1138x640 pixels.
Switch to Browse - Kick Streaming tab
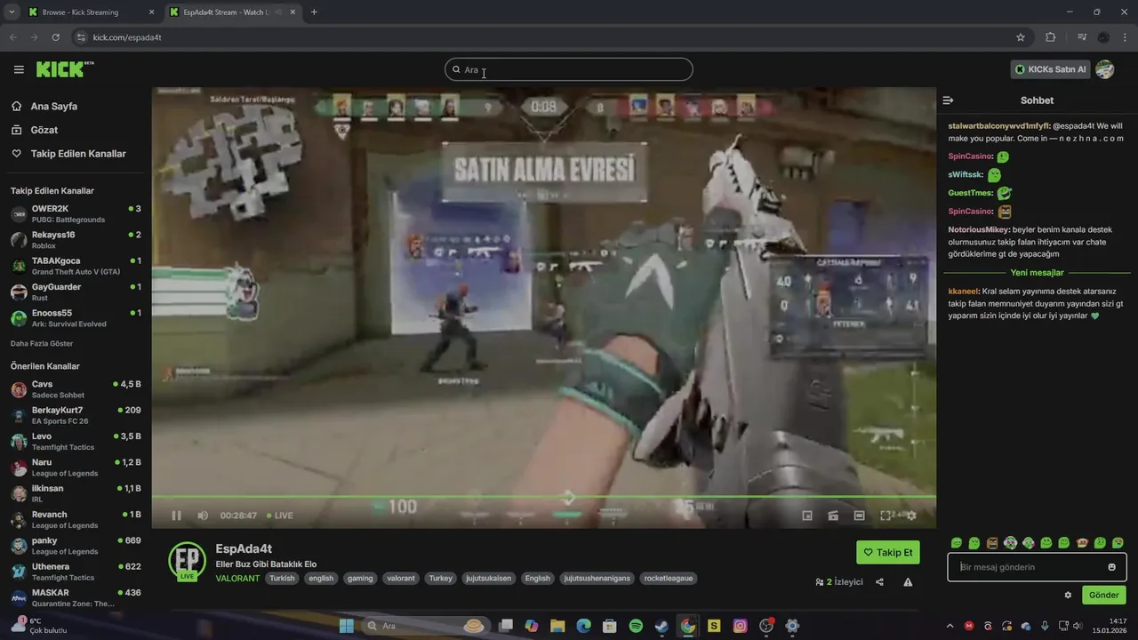91,12
